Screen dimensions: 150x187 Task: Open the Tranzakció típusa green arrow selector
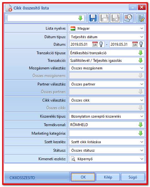coord(141,53)
